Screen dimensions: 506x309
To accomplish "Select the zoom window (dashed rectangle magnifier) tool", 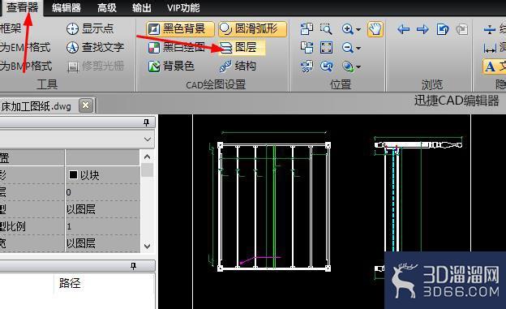I will (x=326, y=28).
